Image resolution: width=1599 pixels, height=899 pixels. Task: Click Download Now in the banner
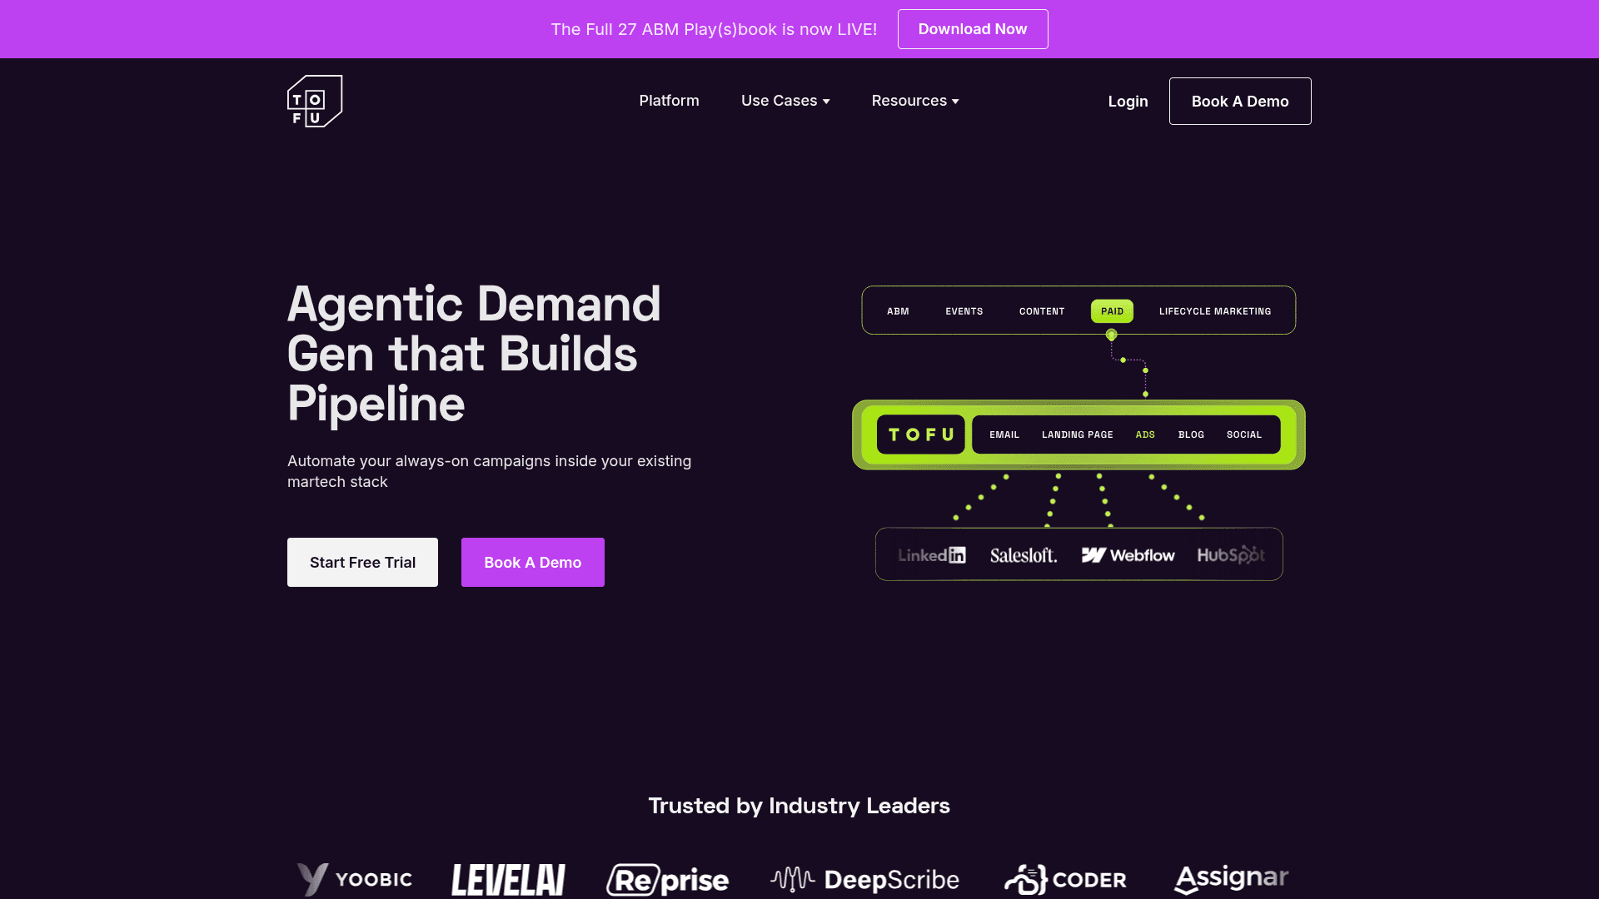click(x=972, y=29)
